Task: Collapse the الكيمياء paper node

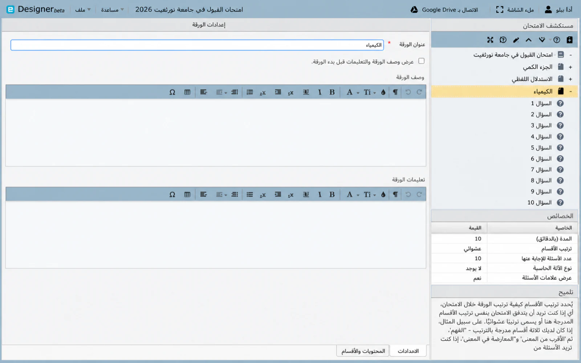Action: click(x=570, y=91)
